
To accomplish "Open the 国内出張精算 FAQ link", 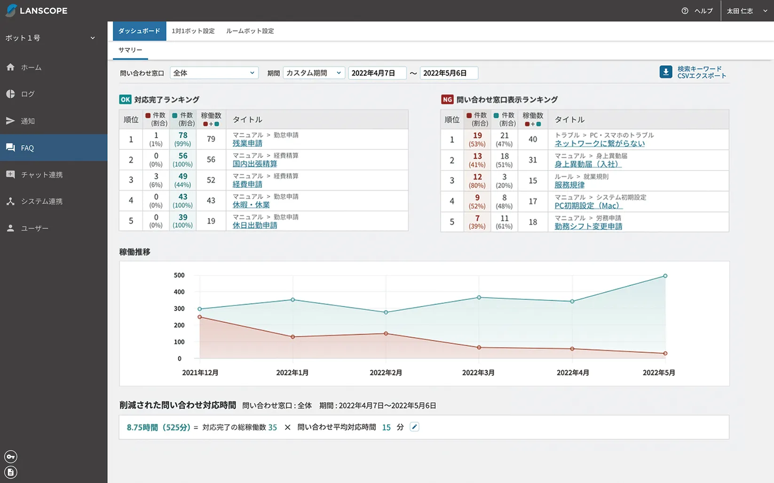I will [255, 164].
